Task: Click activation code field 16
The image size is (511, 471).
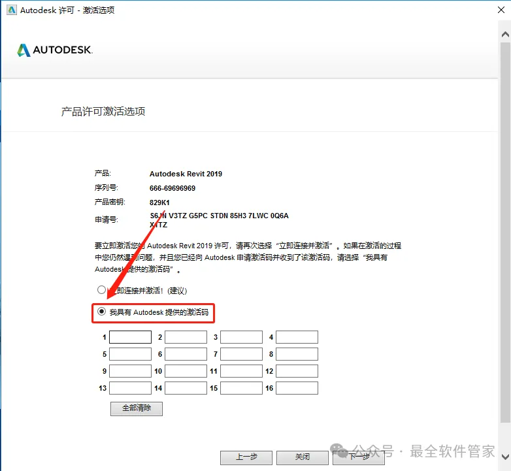Action: pos(297,388)
